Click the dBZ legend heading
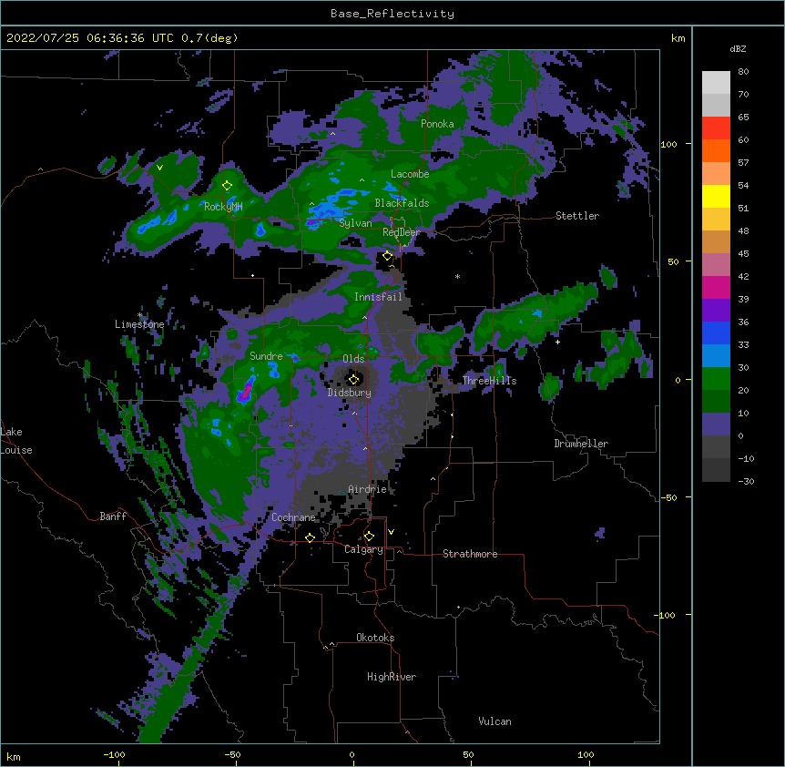Image resolution: width=785 pixels, height=767 pixels. 738,48
